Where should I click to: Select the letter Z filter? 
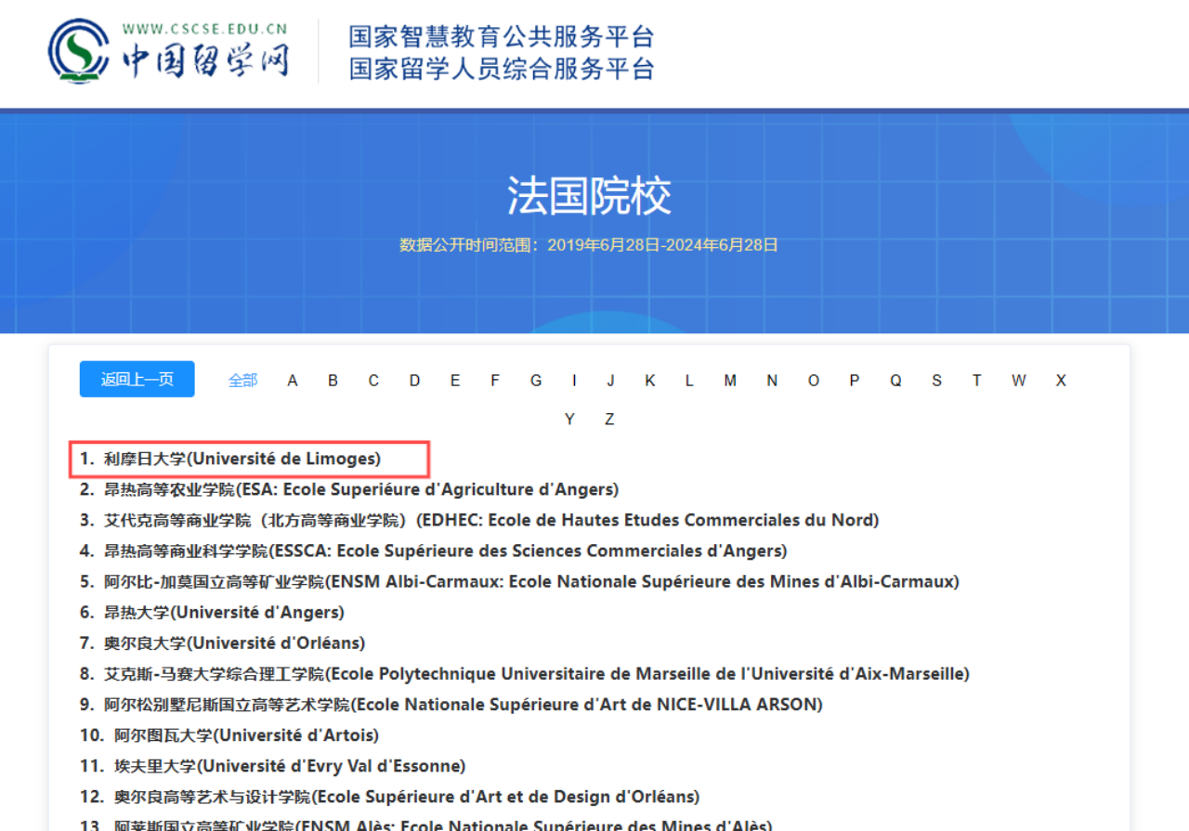pos(609,420)
